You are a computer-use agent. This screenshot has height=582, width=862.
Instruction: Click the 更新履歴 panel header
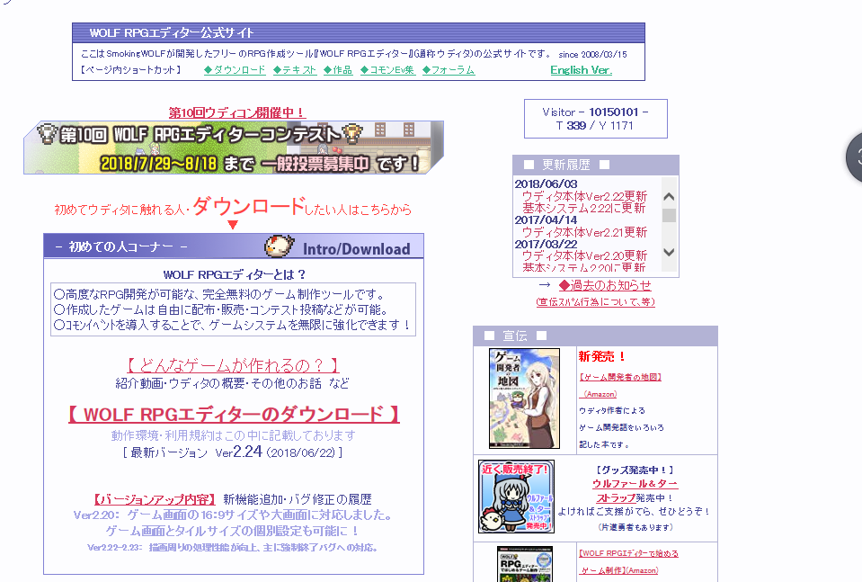tap(596, 165)
